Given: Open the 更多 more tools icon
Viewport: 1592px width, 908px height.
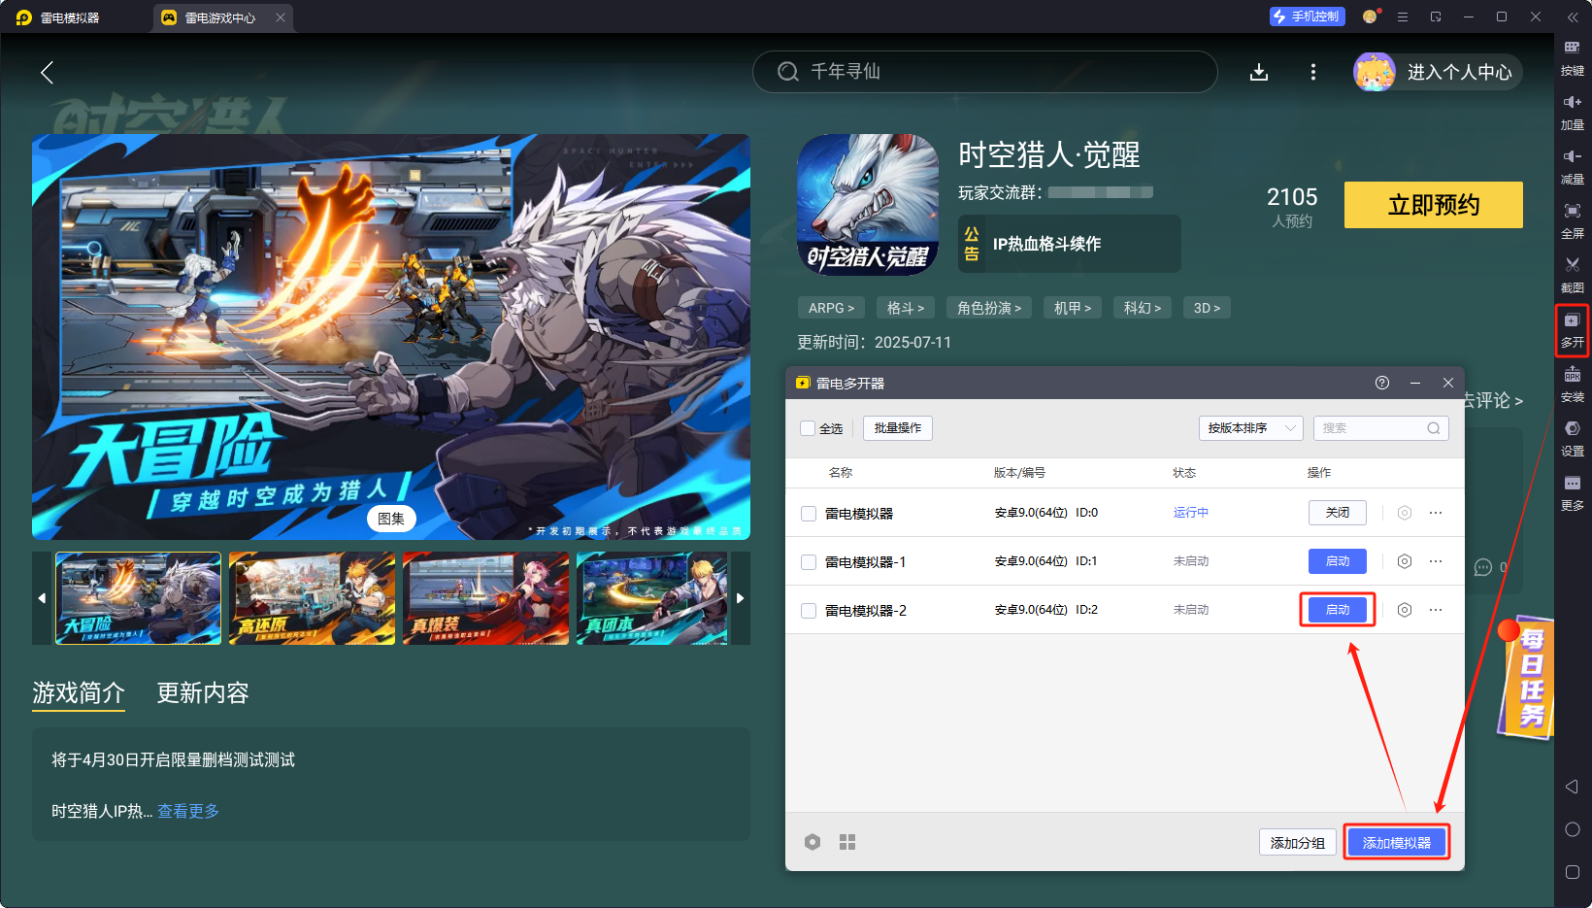Looking at the screenshot, I should tap(1573, 493).
